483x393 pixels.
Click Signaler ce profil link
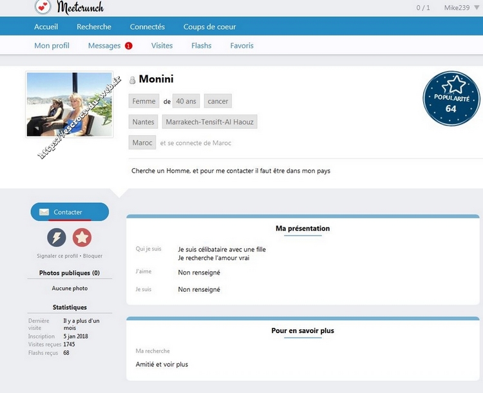(x=58, y=256)
